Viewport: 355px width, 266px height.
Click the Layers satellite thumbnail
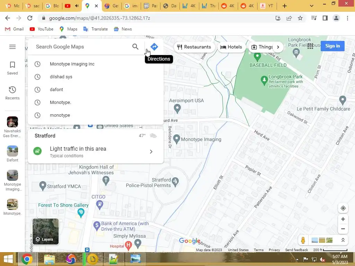45,231
